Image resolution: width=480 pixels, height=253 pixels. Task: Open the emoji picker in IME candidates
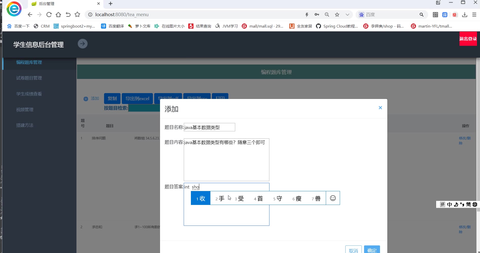(333, 198)
